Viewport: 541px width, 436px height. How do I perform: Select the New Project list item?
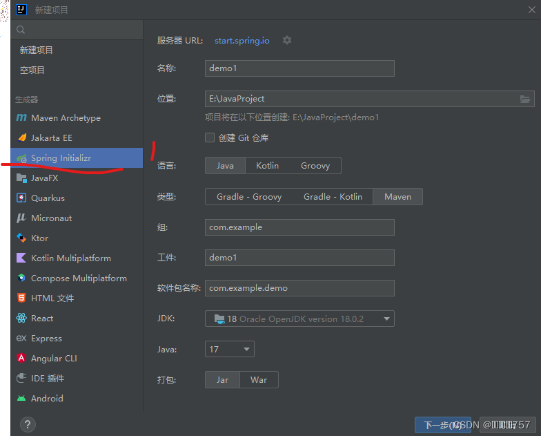[x=77, y=50]
